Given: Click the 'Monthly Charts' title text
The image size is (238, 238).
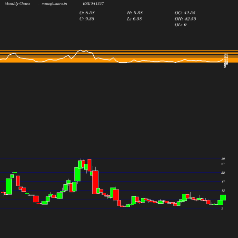Looking at the screenshot, I should point(18,3).
